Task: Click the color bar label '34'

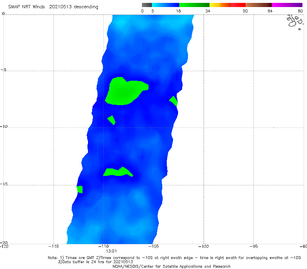Action: [208, 11]
